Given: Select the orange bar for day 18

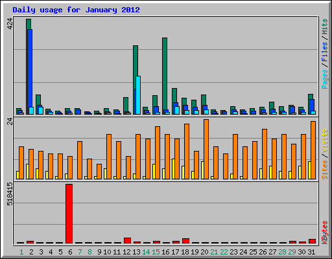Looking at the screenshot, I should point(187,152).
